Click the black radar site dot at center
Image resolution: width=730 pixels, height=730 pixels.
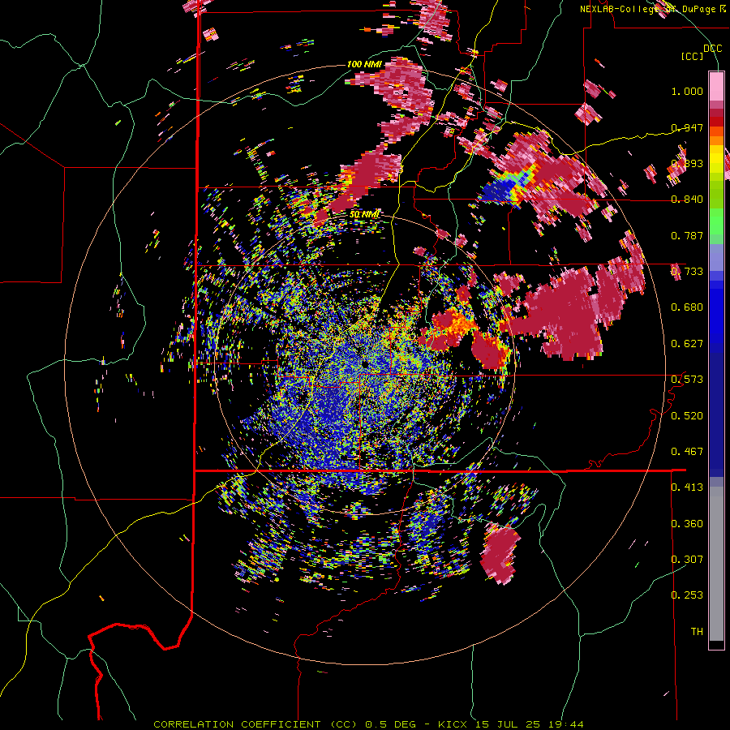(364, 363)
